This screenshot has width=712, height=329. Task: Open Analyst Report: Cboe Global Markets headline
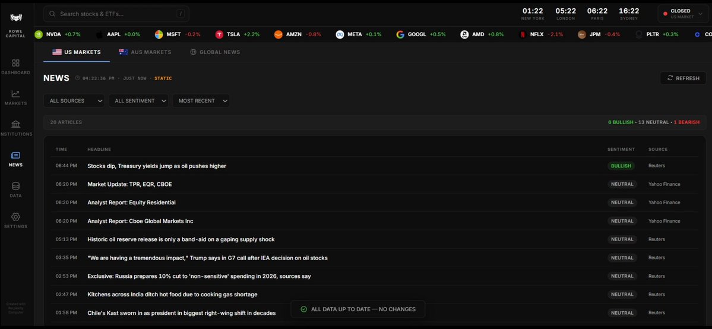pos(140,222)
